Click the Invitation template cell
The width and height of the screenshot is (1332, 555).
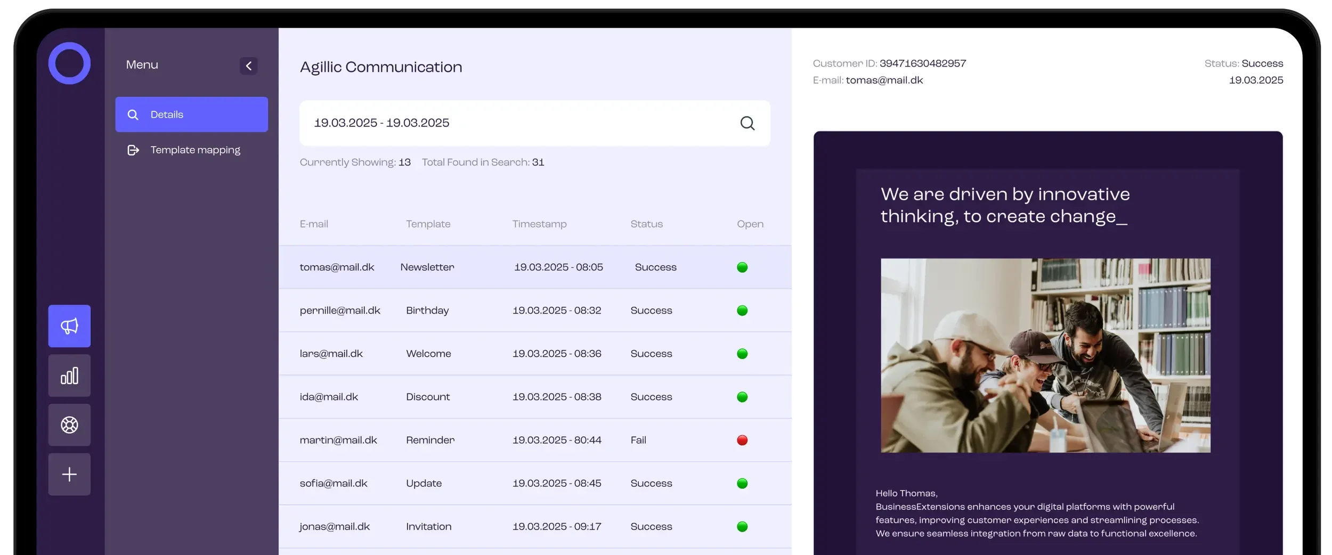(428, 526)
